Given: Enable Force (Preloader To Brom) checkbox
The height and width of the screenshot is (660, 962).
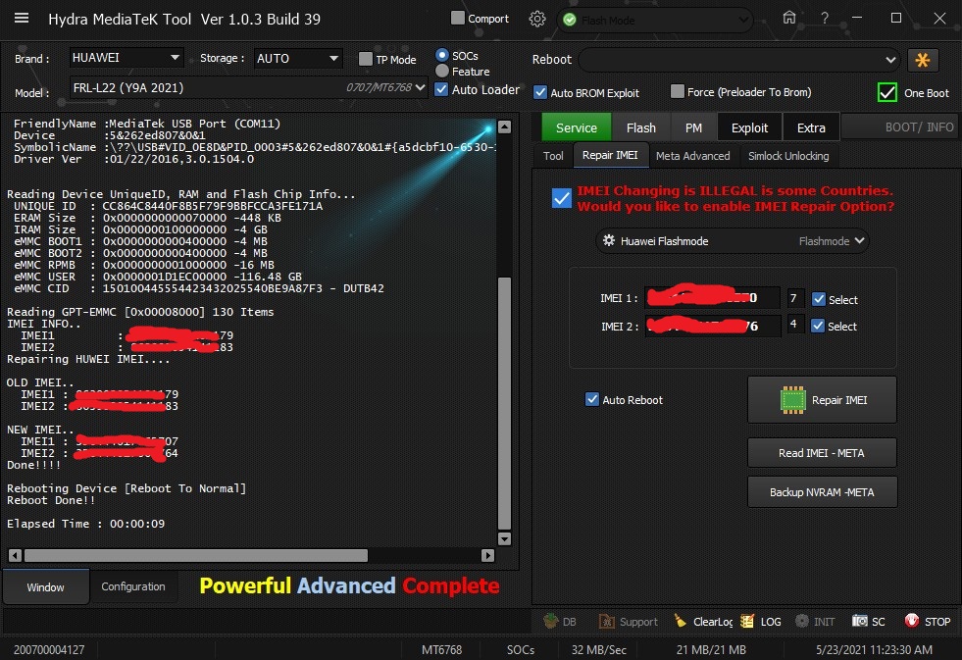Looking at the screenshot, I should coord(678,92).
